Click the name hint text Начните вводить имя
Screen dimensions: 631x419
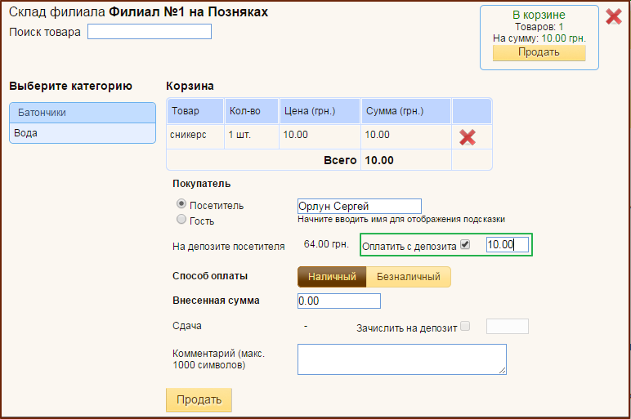(401, 220)
